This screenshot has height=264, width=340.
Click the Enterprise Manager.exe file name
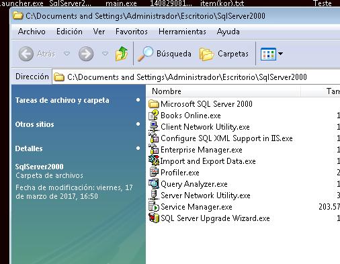(202, 150)
